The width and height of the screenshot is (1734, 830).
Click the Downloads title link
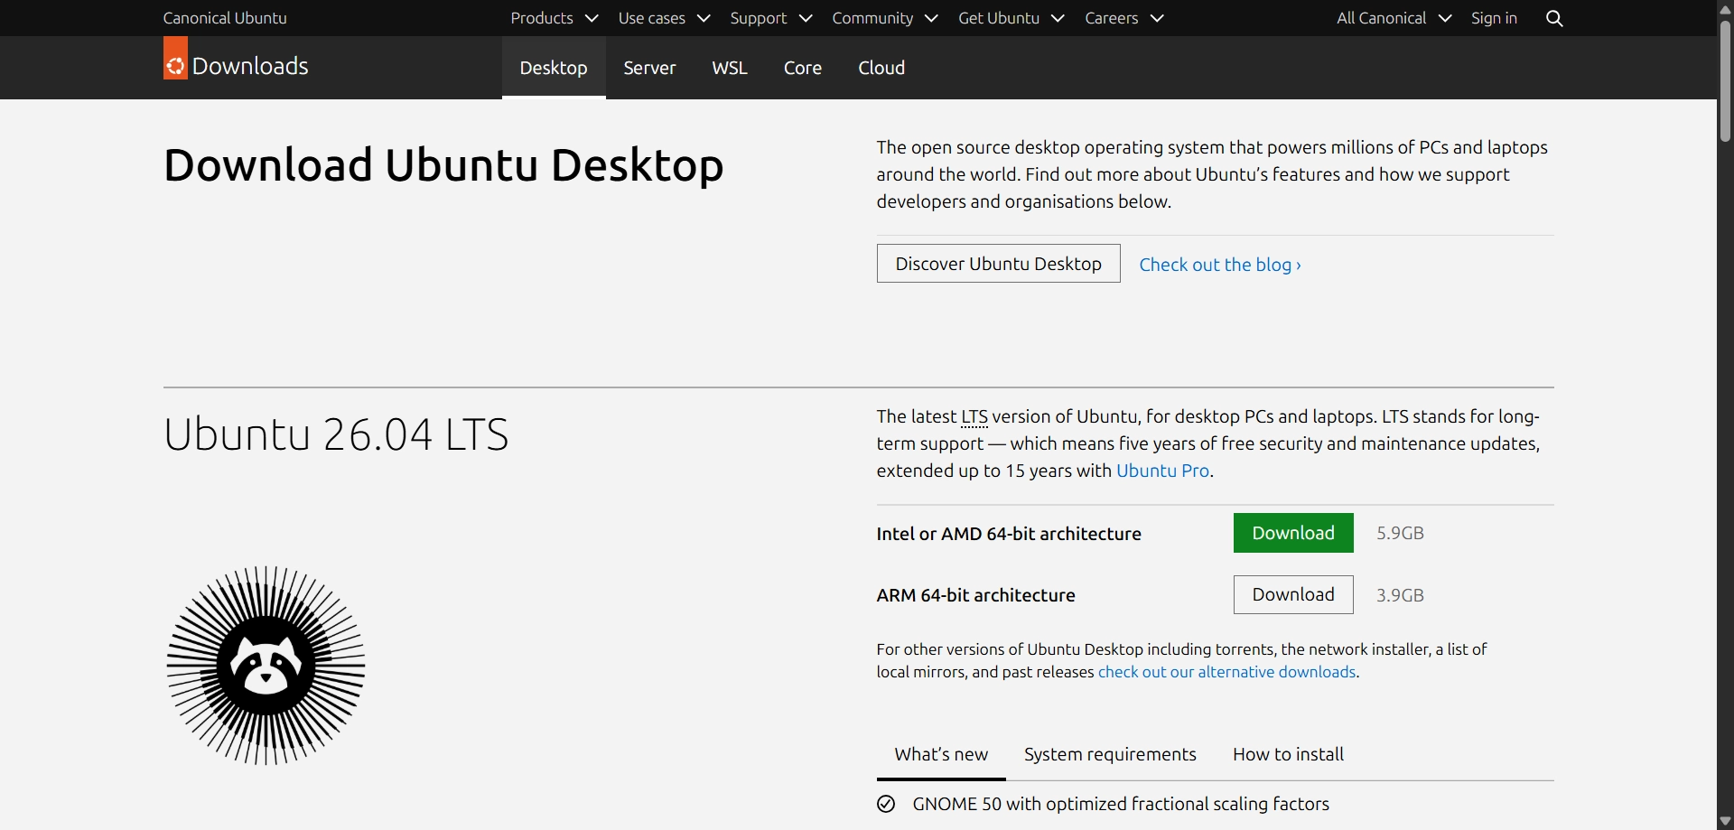pos(250,66)
